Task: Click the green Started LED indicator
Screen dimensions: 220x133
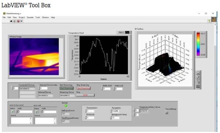Action: [66, 106]
